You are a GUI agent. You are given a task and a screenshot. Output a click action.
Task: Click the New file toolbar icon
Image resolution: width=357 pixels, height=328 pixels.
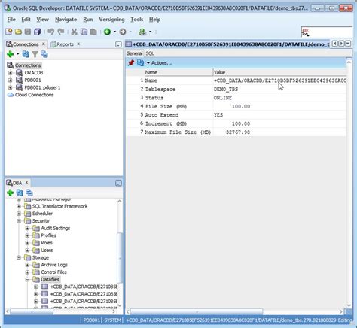pos(8,32)
